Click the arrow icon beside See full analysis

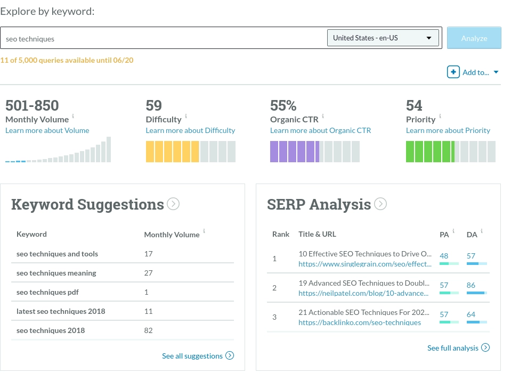pyautogui.click(x=485, y=347)
